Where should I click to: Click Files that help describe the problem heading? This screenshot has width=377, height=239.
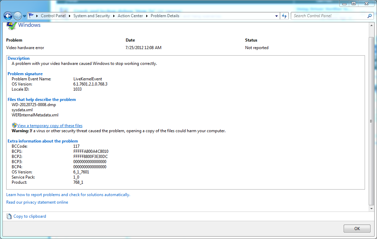(42, 100)
